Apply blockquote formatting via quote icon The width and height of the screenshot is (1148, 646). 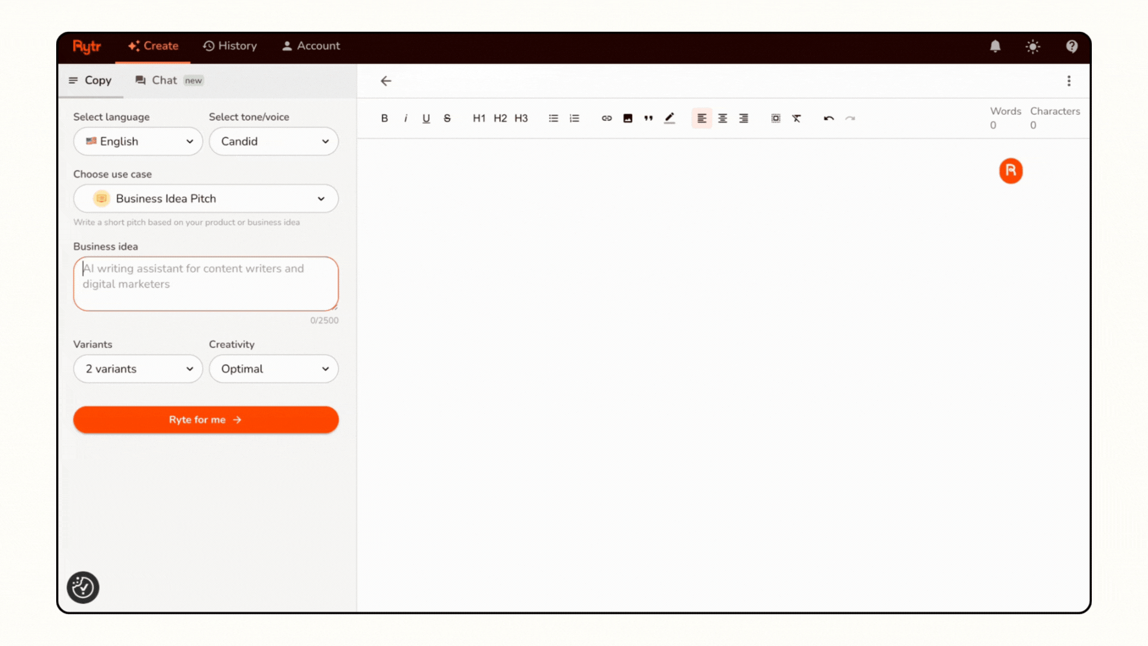(x=648, y=118)
